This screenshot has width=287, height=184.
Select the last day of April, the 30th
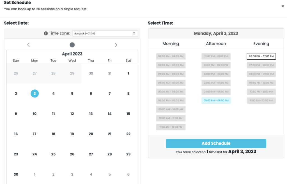tap(16, 174)
